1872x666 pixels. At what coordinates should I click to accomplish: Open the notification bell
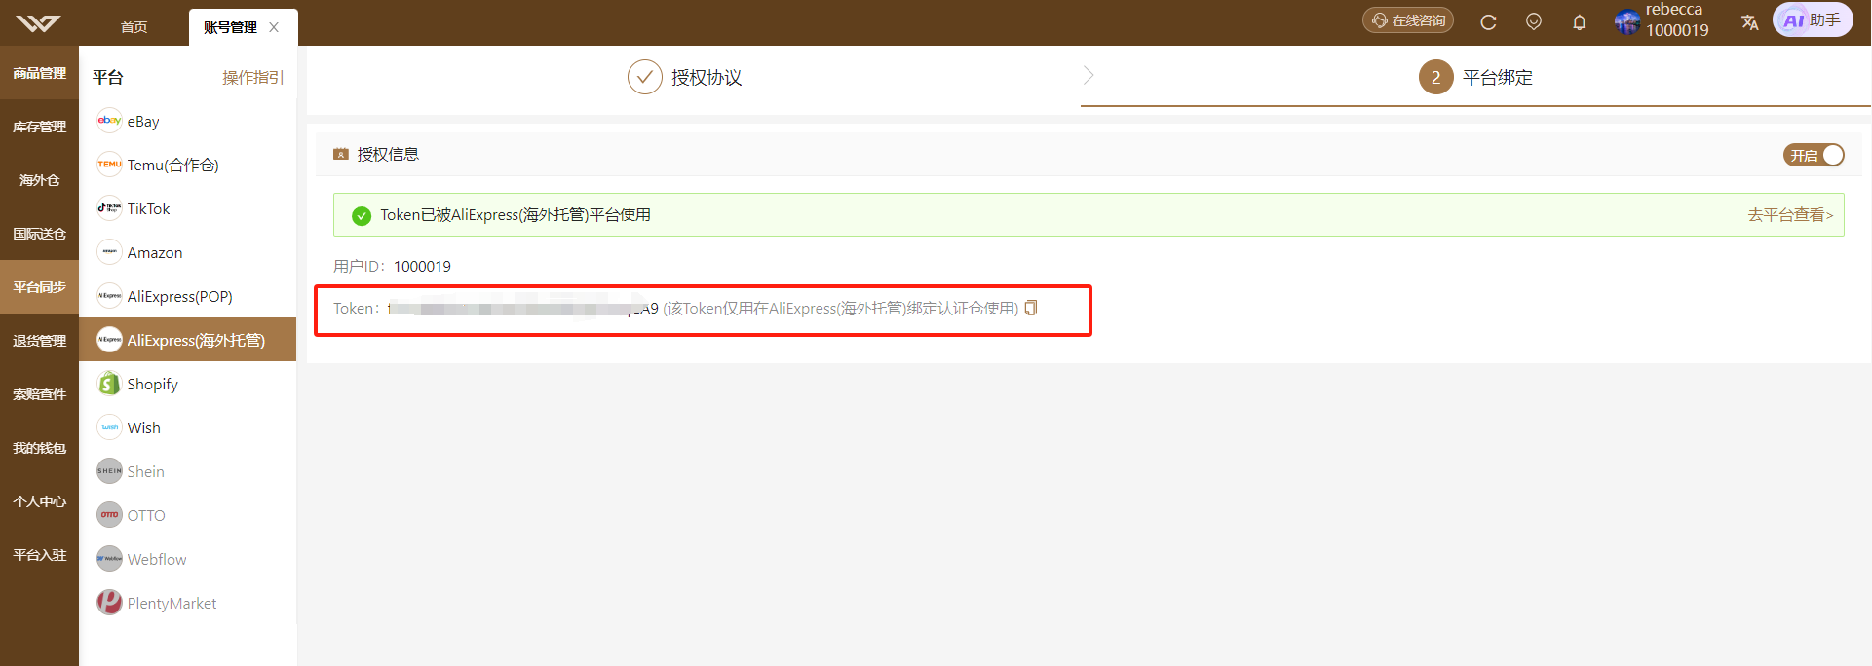(x=1580, y=21)
